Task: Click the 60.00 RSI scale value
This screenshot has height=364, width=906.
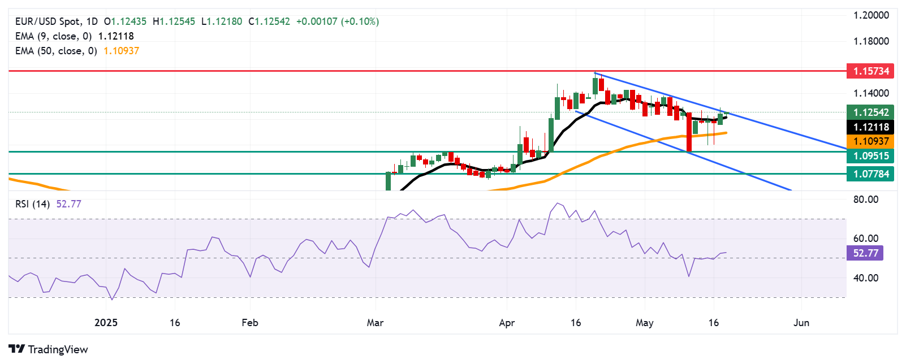Action: pos(866,239)
